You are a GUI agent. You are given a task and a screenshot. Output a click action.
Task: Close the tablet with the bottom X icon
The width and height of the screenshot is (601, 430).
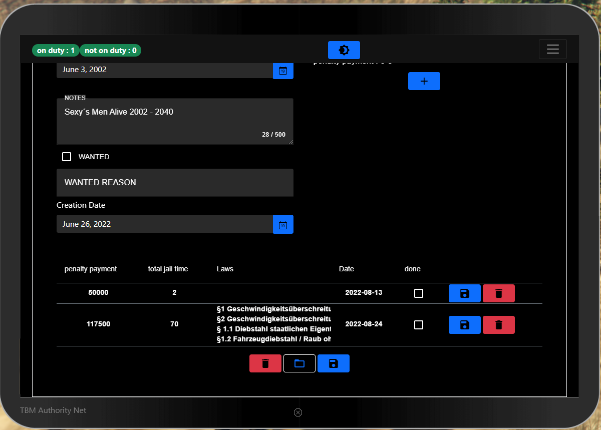298,412
